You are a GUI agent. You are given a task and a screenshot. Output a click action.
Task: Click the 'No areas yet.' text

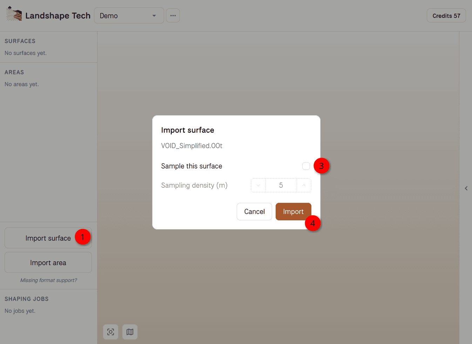pos(22,84)
